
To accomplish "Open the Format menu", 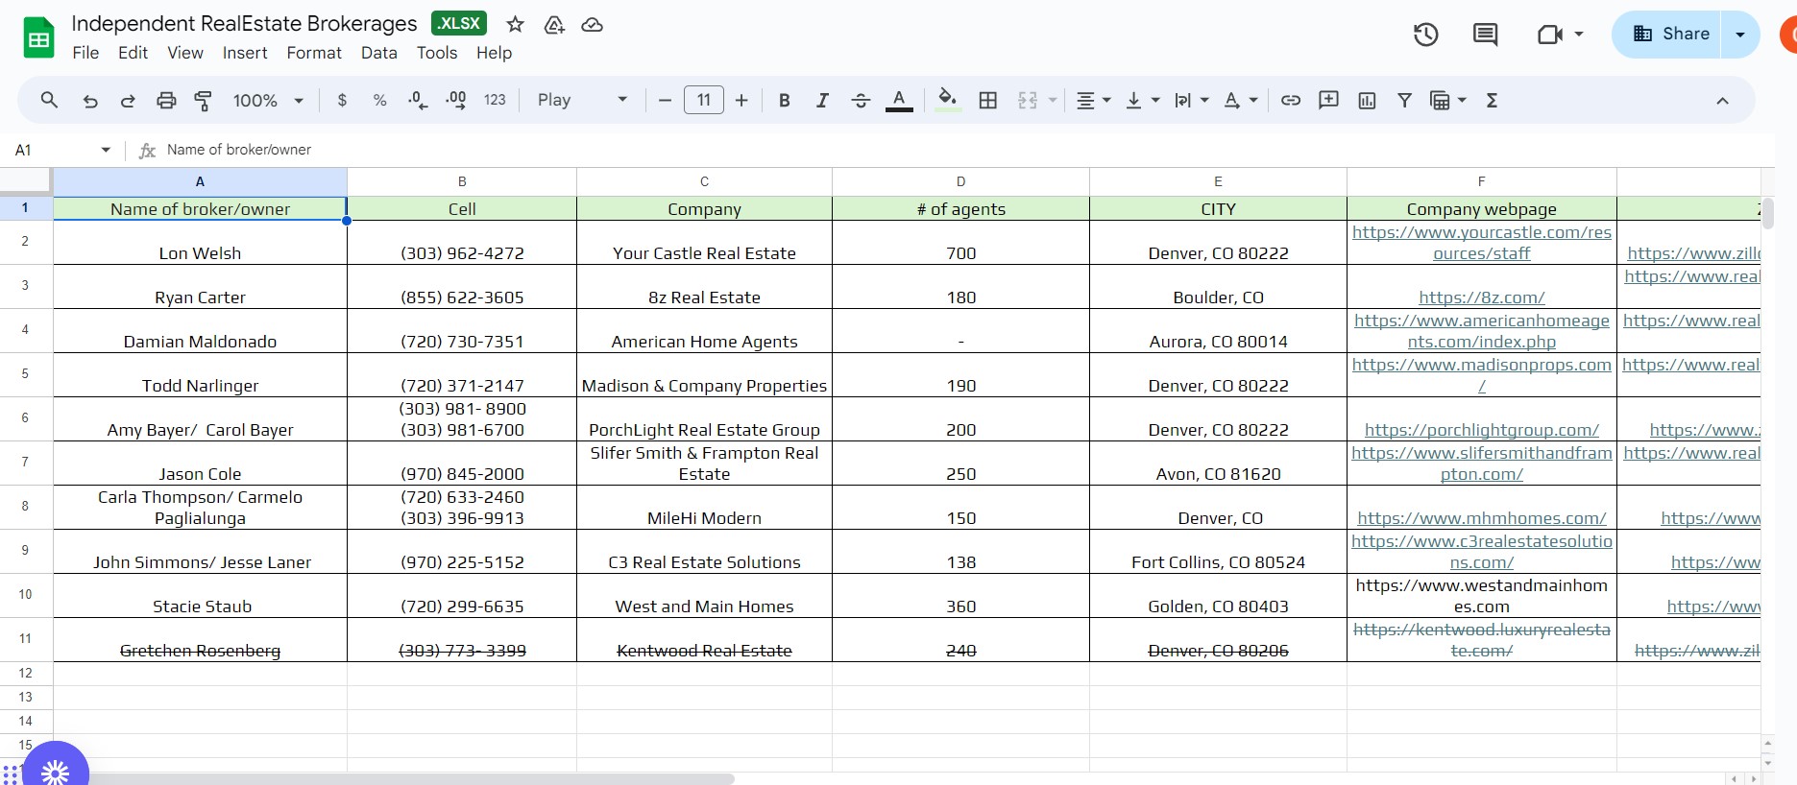I will point(314,53).
